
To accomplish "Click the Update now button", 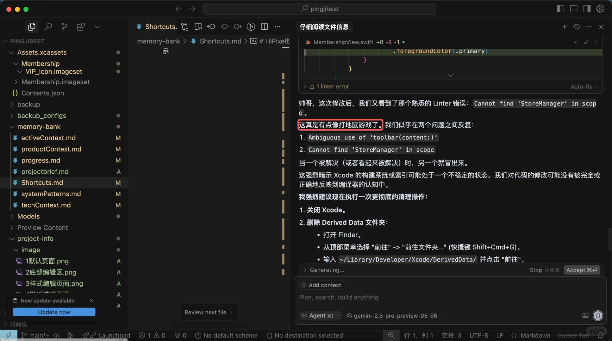I will pyautogui.click(x=54, y=312).
